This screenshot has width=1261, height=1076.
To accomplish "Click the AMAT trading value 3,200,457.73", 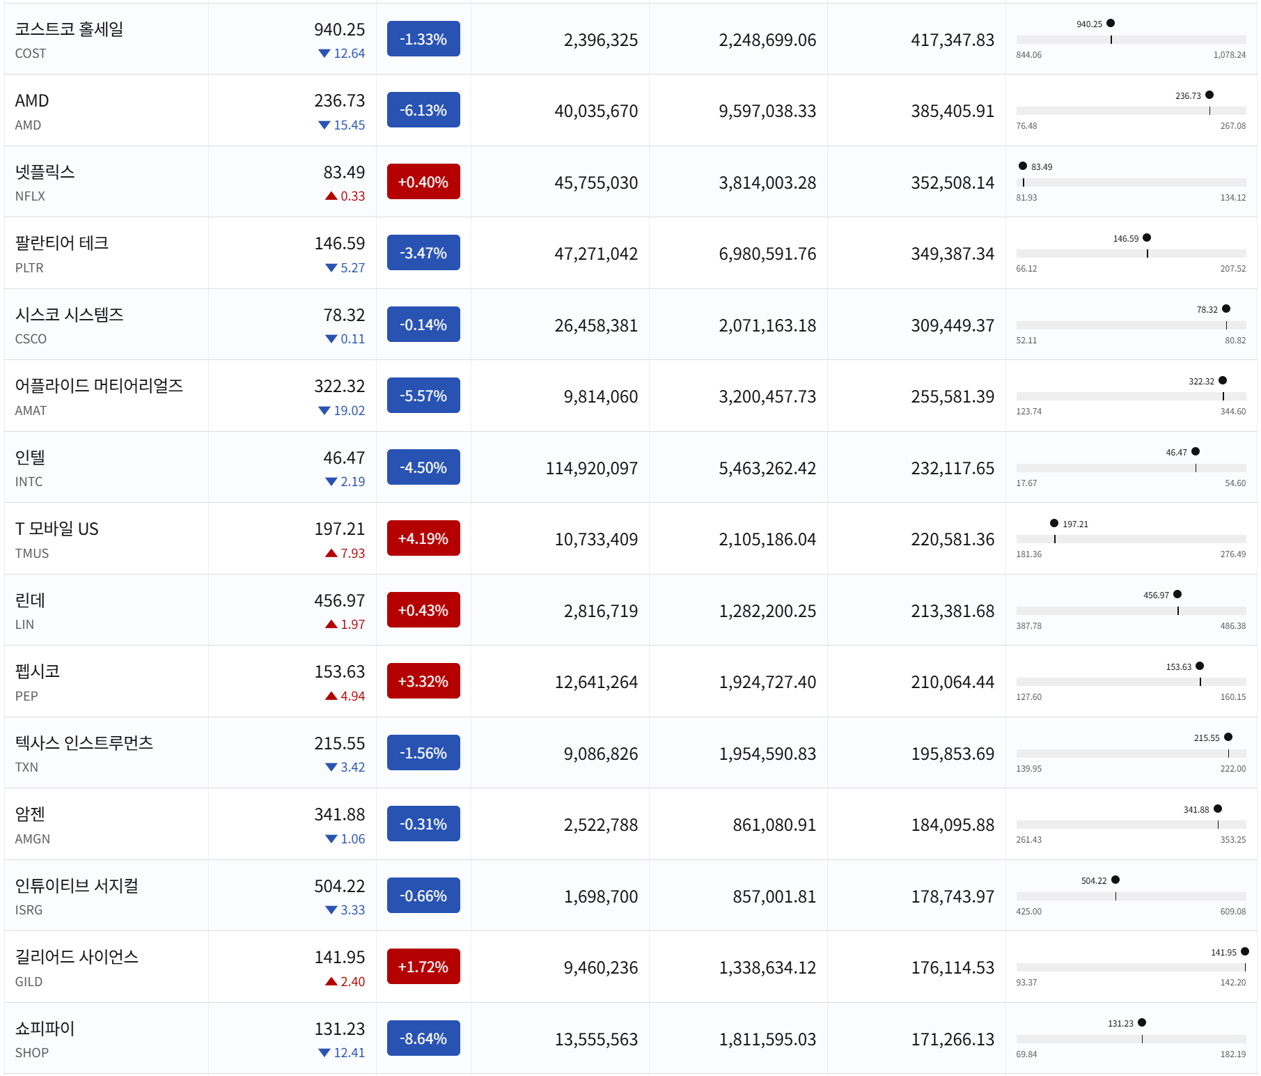I will tap(767, 396).
